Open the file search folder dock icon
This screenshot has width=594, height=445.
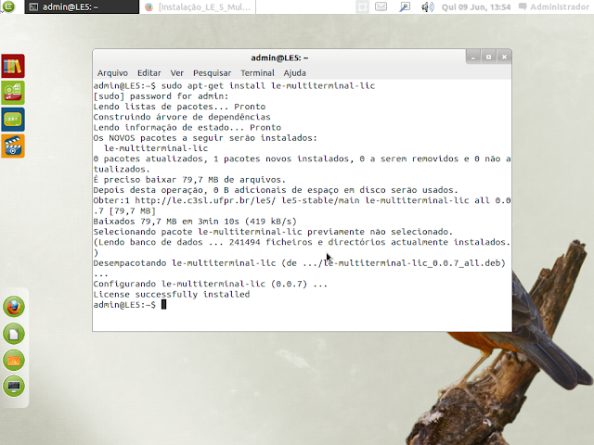pos(14,360)
